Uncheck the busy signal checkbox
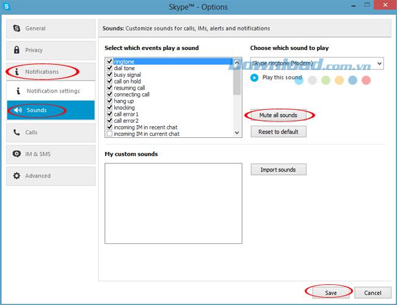Image resolution: width=397 pixels, height=305 pixels. tap(109, 74)
